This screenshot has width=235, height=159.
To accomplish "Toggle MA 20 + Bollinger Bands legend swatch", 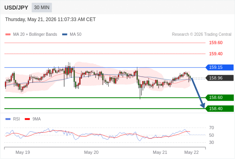I will [x=8, y=35].
